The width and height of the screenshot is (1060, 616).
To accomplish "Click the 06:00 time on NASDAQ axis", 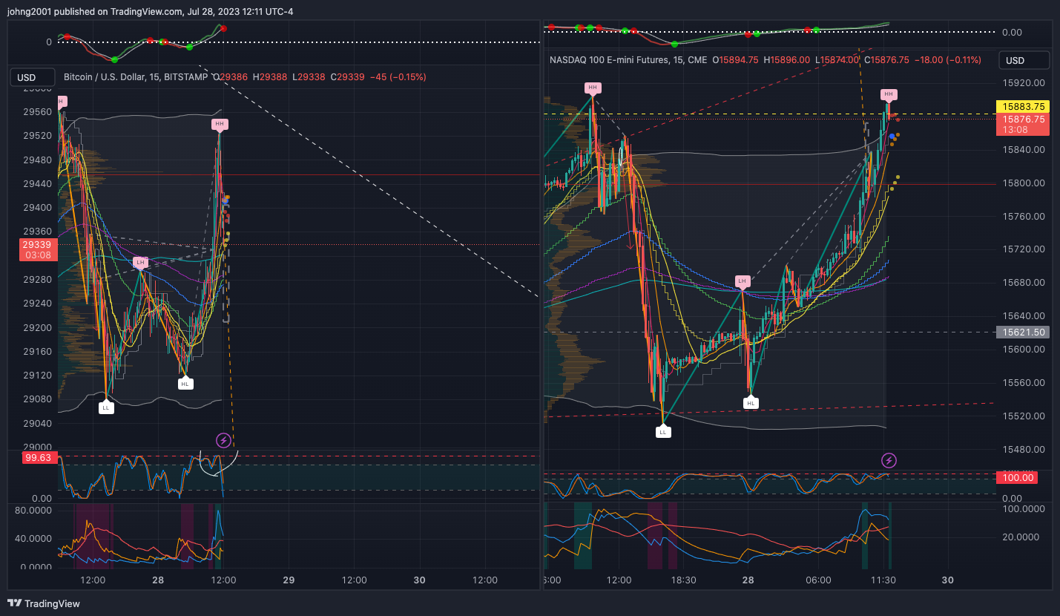I will 818,580.
